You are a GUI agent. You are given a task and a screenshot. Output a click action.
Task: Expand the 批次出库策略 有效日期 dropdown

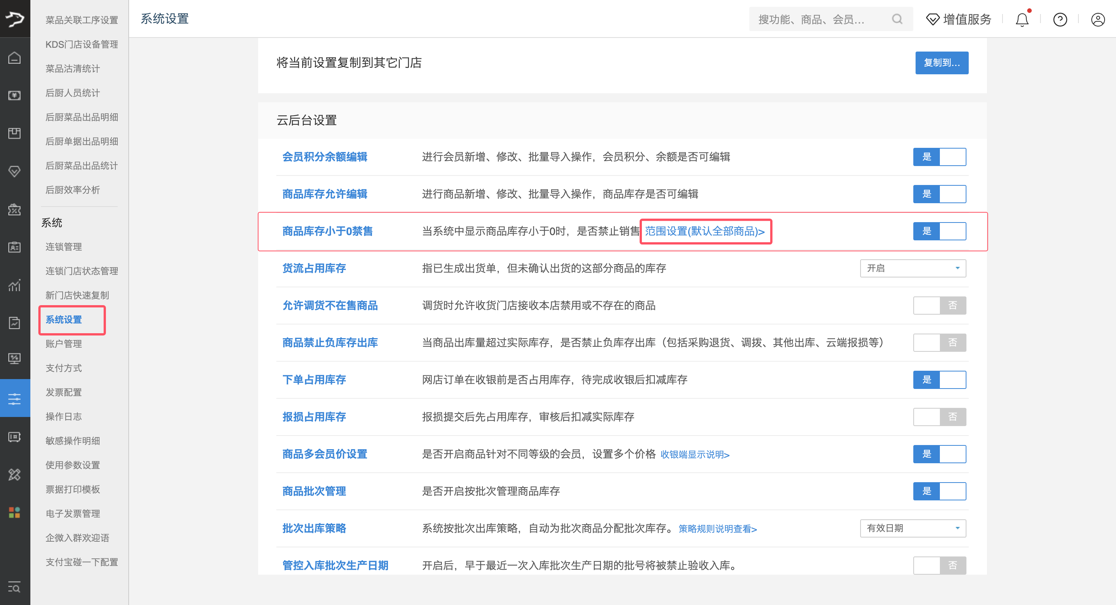(x=913, y=528)
